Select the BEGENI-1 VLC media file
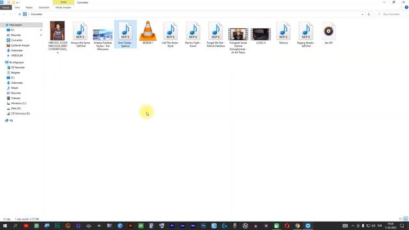 point(148,33)
